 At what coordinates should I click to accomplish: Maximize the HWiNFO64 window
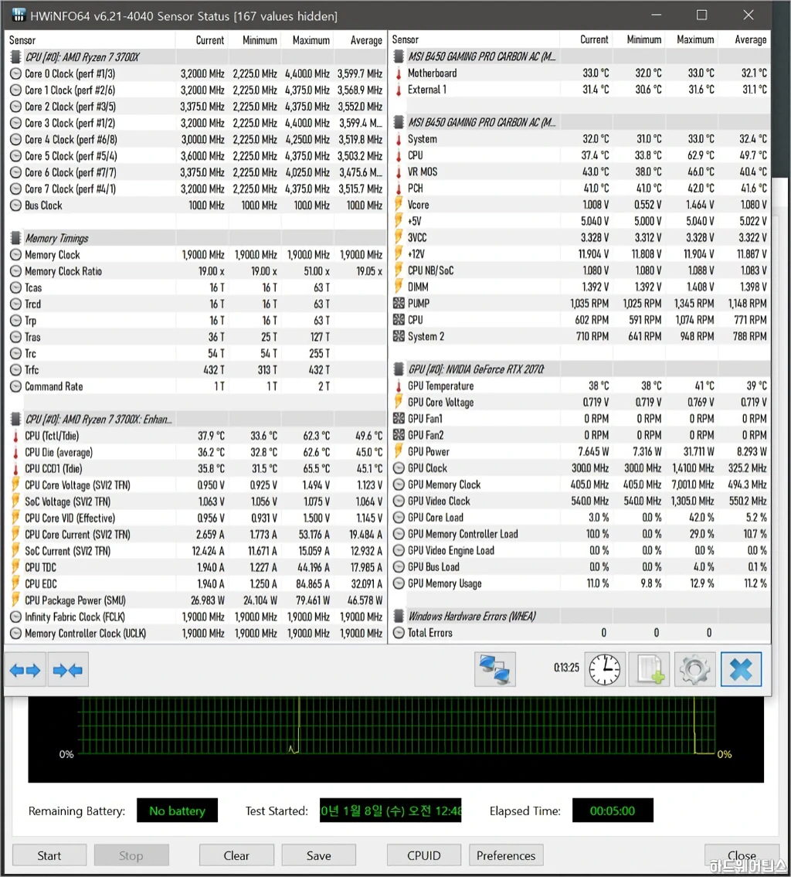coord(701,15)
